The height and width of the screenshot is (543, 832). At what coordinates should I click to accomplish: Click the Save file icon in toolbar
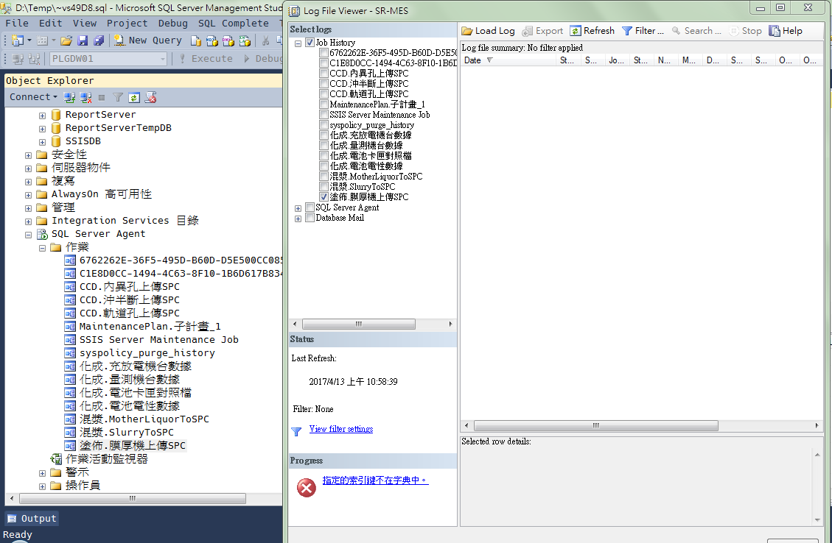81,40
